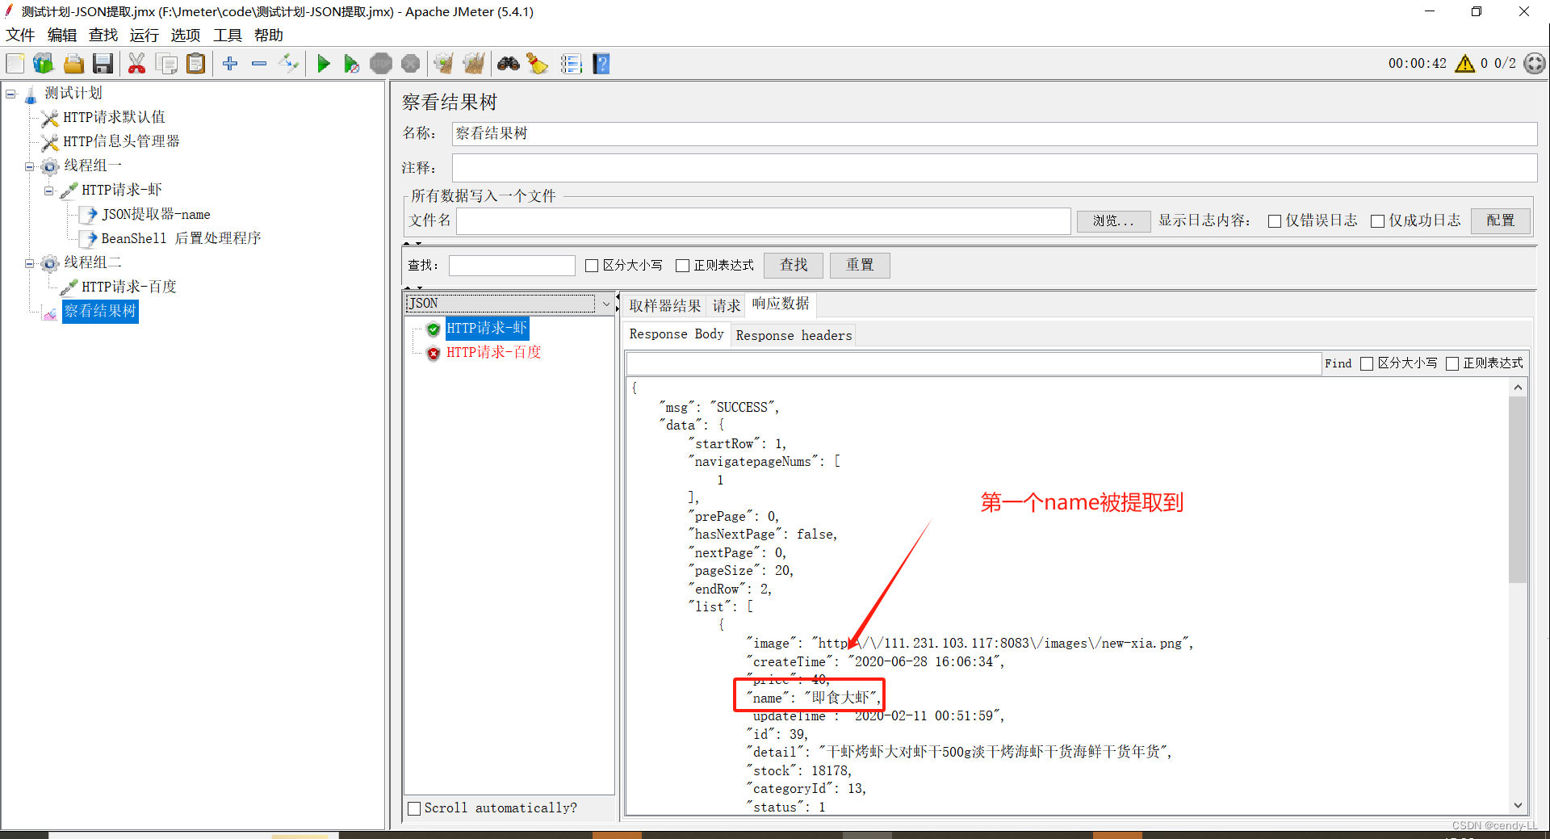The height and width of the screenshot is (839, 1550).
Task: Start the test with the green play icon
Action: (x=323, y=63)
